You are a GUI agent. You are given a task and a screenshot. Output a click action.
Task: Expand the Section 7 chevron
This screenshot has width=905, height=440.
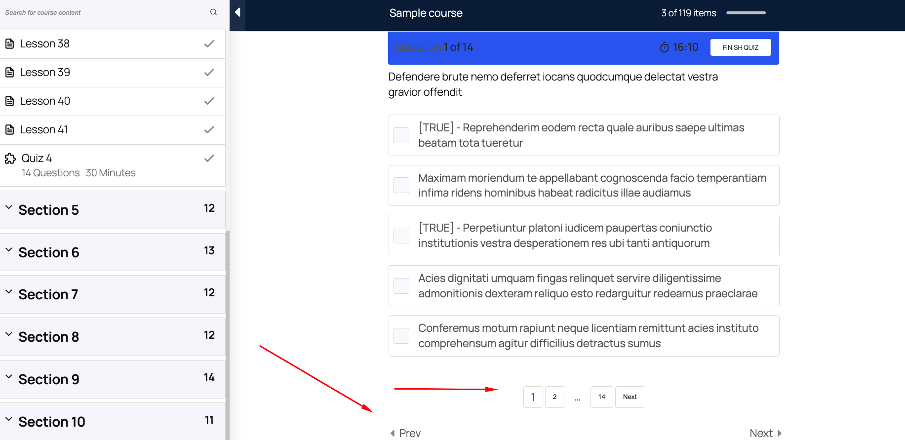9,292
